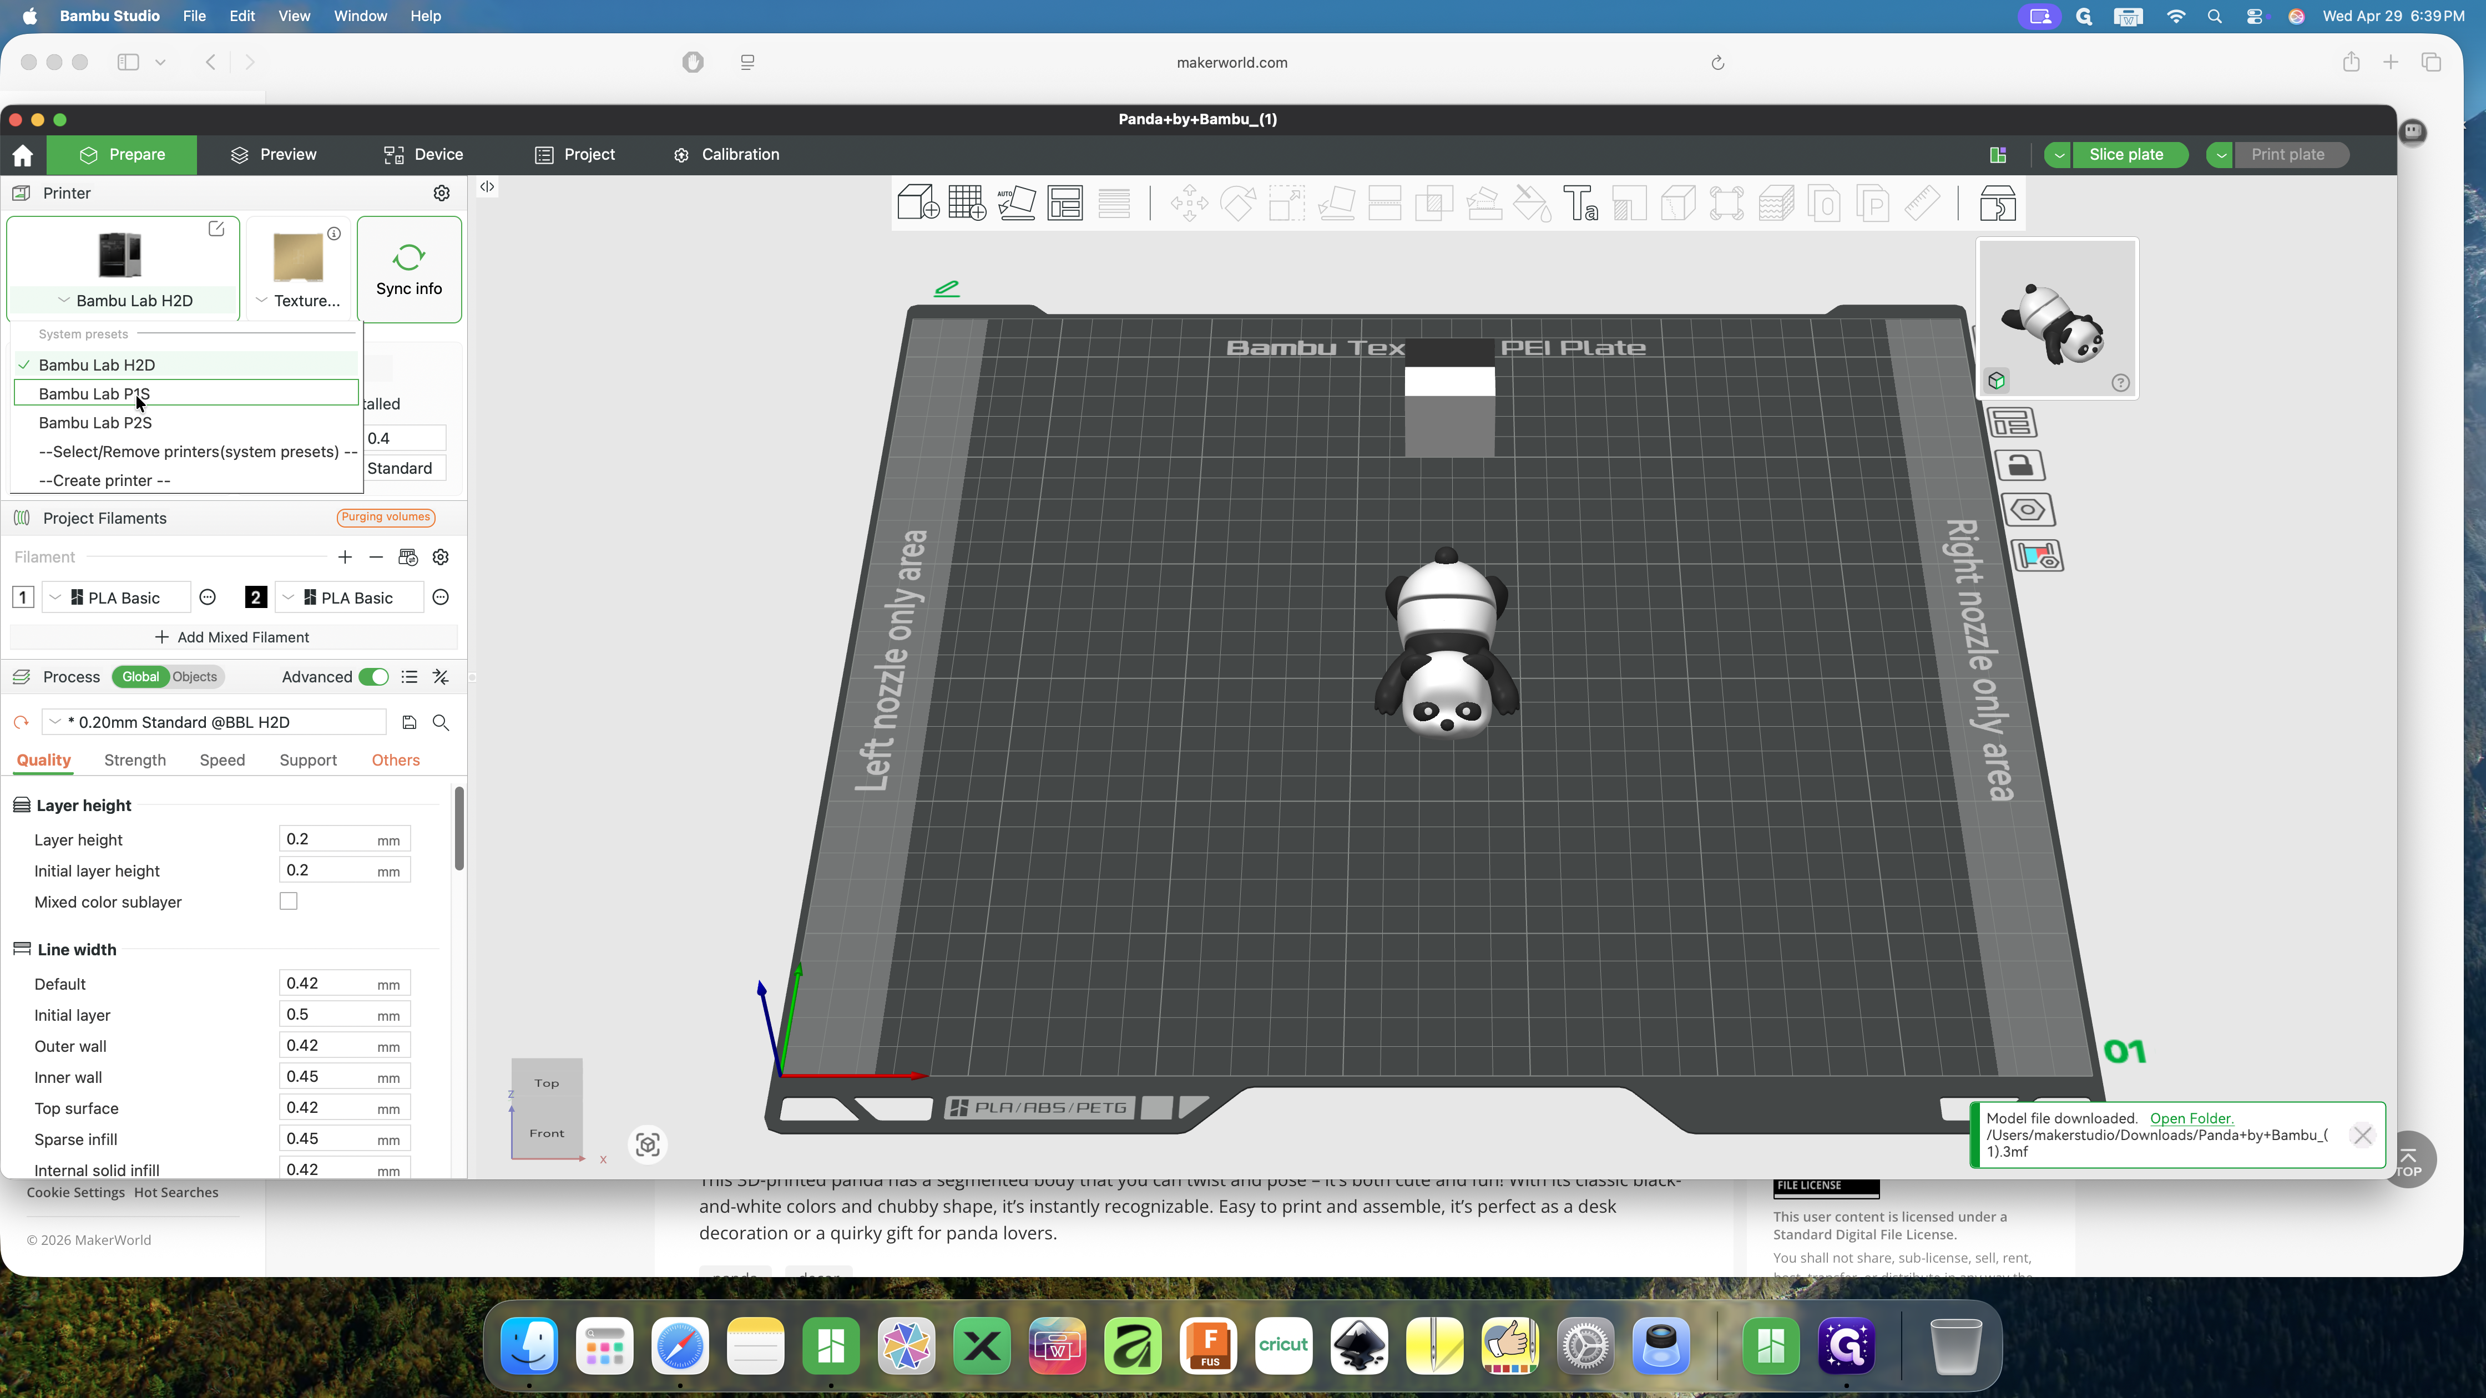Switch to the Device tab

tap(423, 154)
